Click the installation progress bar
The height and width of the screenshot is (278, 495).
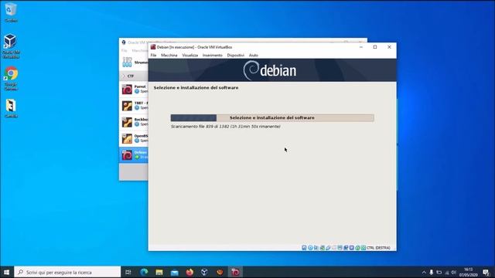tap(272, 118)
